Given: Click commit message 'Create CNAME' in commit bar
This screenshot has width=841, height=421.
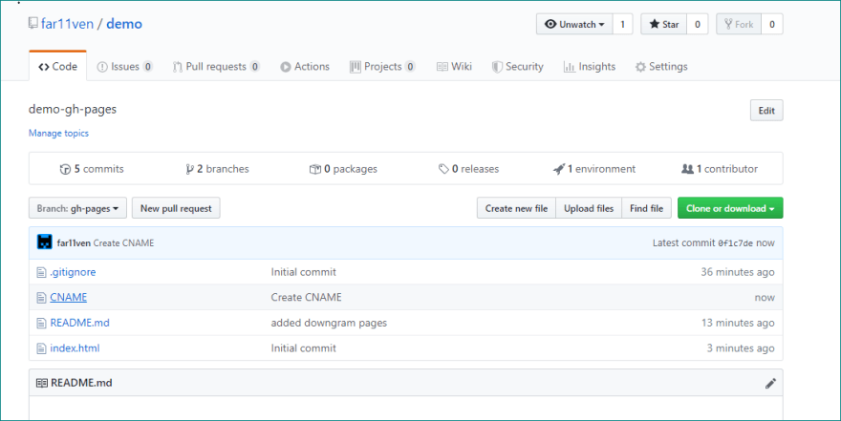Looking at the screenshot, I should click(123, 243).
